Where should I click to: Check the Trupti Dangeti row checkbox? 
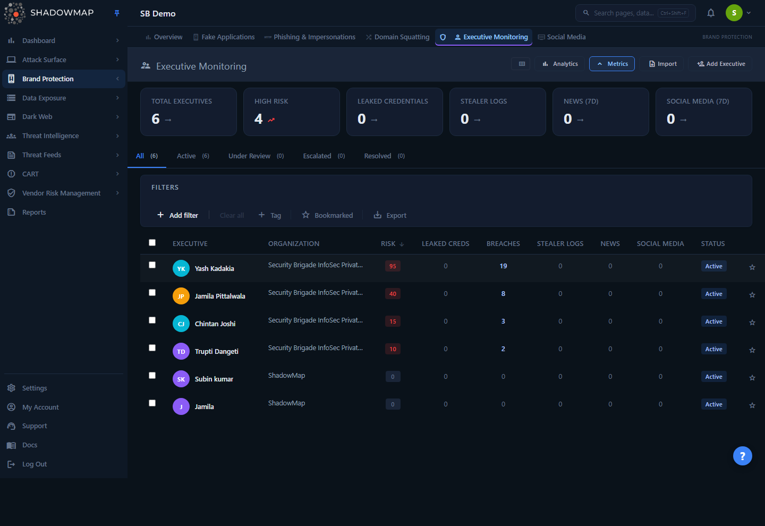(x=152, y=348)
